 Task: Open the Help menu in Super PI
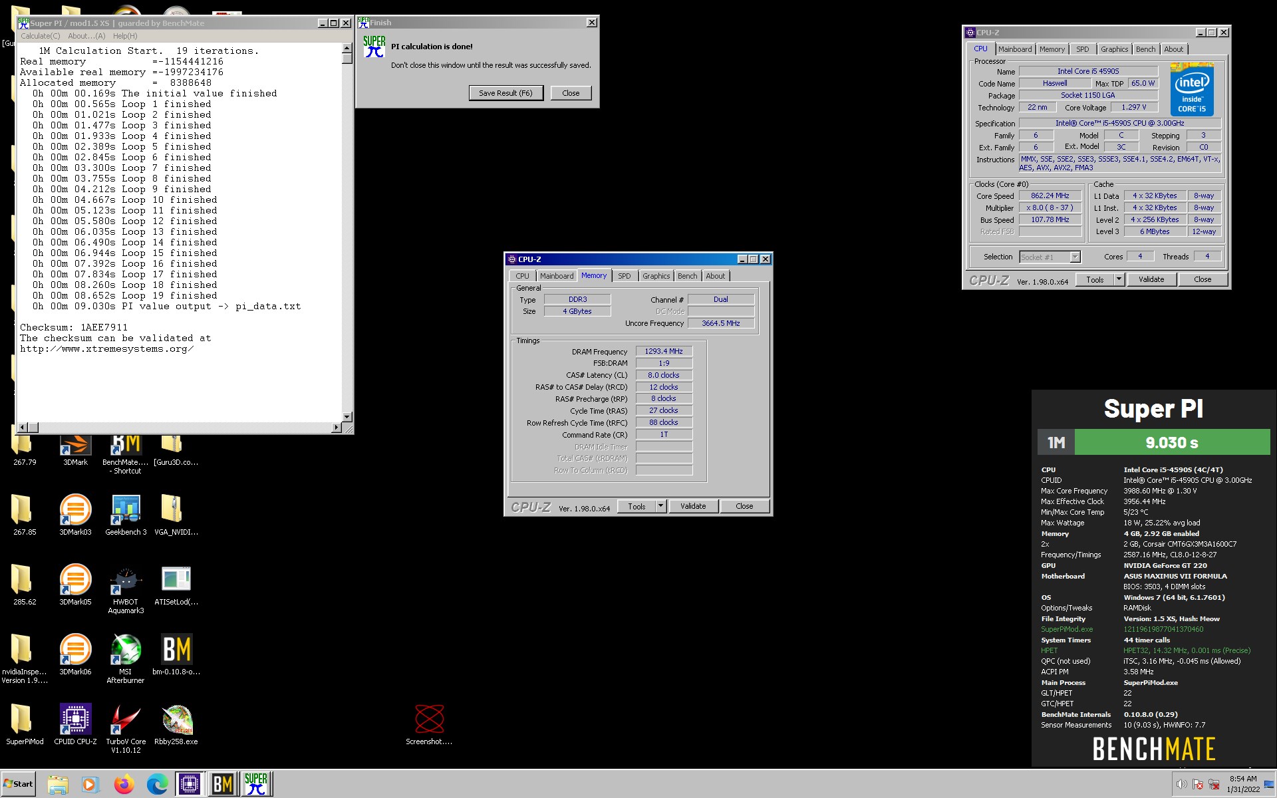tap(125, 36)
